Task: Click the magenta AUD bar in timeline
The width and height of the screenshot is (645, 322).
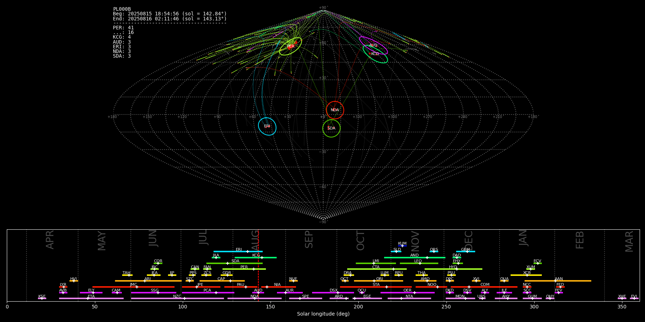Action: click(x=258, y=293)
